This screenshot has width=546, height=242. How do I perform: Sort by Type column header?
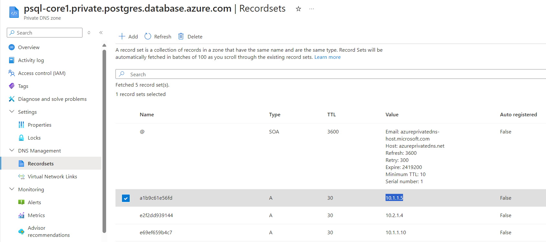[x=275, y=114]
